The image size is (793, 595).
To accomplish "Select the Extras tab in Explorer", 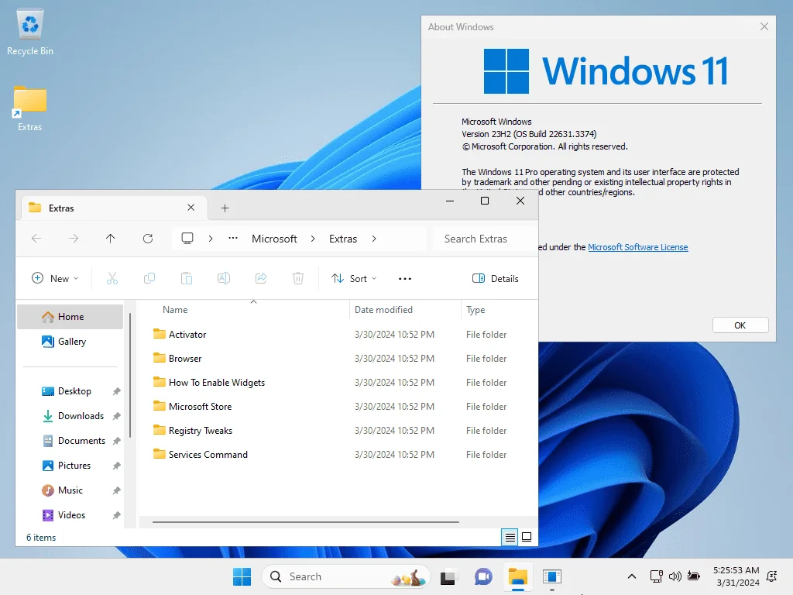I will [x=114, y=208].
